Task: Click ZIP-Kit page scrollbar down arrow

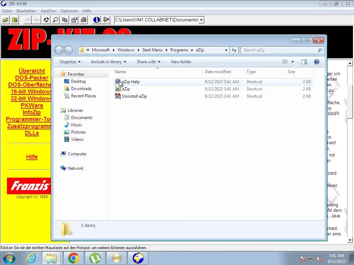Action: pos(350,240)
